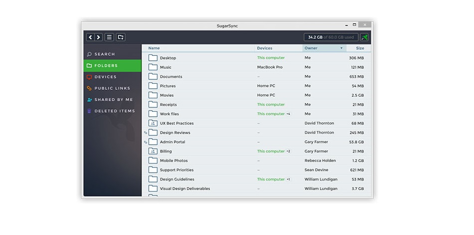
Task: Click the hummingbird sync status icon
Action: 364,37
